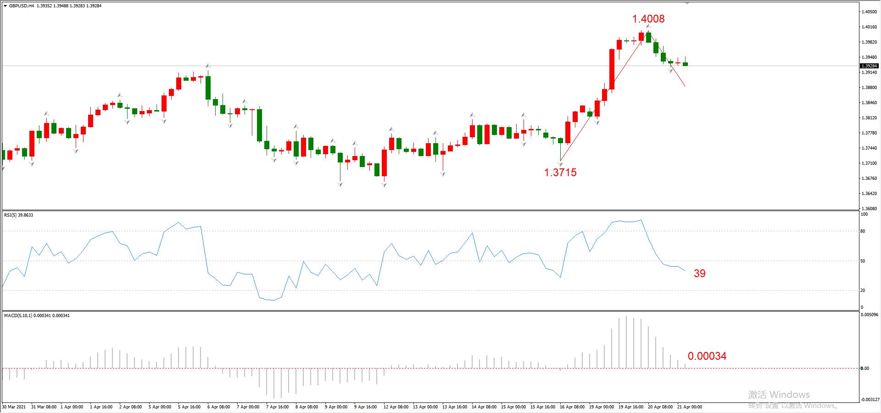The height and width of the screenshot is (413, 881).
Task: Click the current price tag 1.39284 on the price scale
Action: [869, 66]
